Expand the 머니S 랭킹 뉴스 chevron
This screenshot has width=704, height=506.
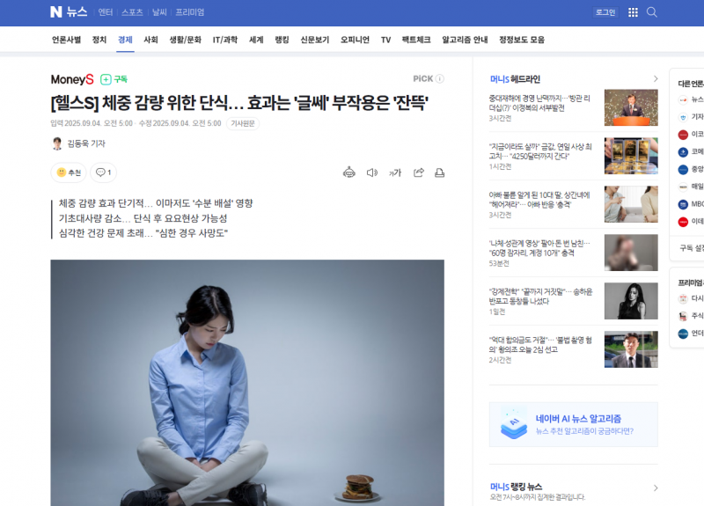click(x=655, y=488)
